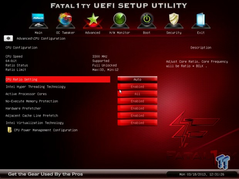Switch to the Security menu label

(174, 33)
